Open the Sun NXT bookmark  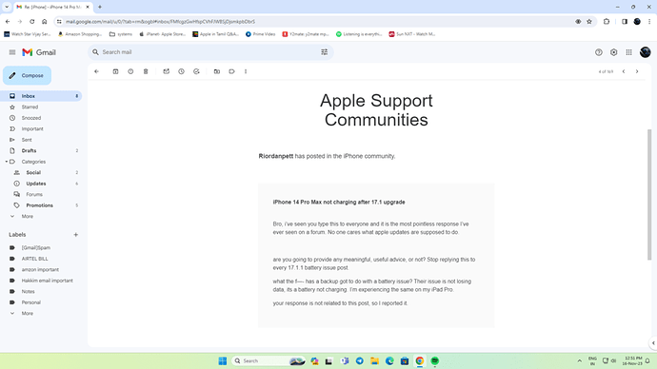coord(412,34)
